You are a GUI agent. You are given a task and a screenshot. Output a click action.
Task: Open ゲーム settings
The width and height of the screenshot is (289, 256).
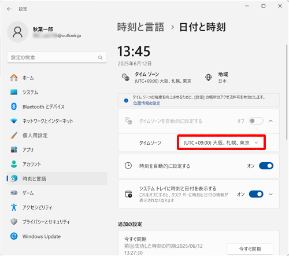pos(57,193)
